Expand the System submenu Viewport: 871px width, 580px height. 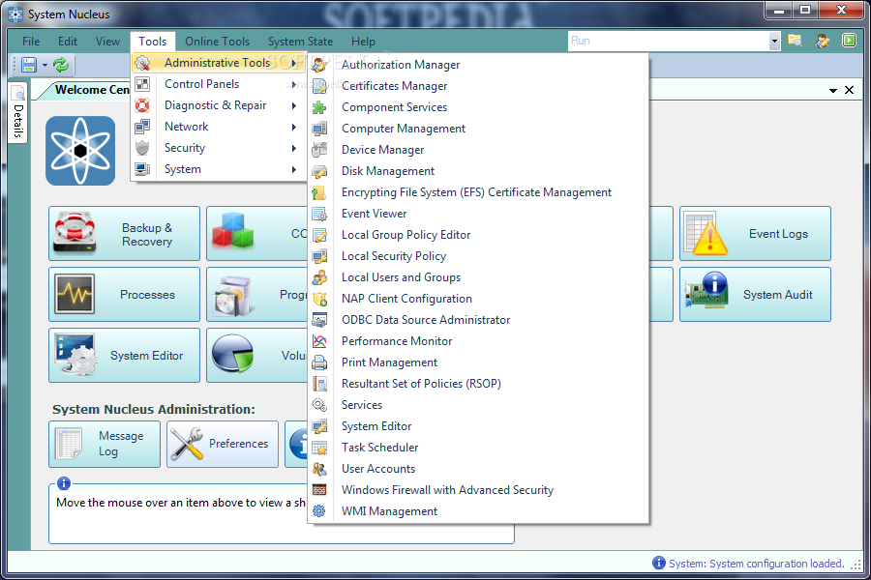pyautogui.click(x=294, y=169)
